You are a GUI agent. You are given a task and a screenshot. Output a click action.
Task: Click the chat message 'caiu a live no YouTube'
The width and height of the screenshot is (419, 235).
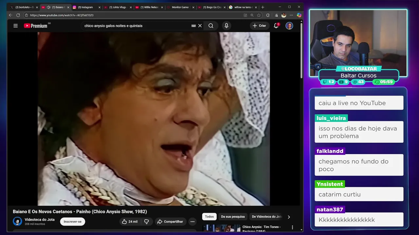click(352, 103)
